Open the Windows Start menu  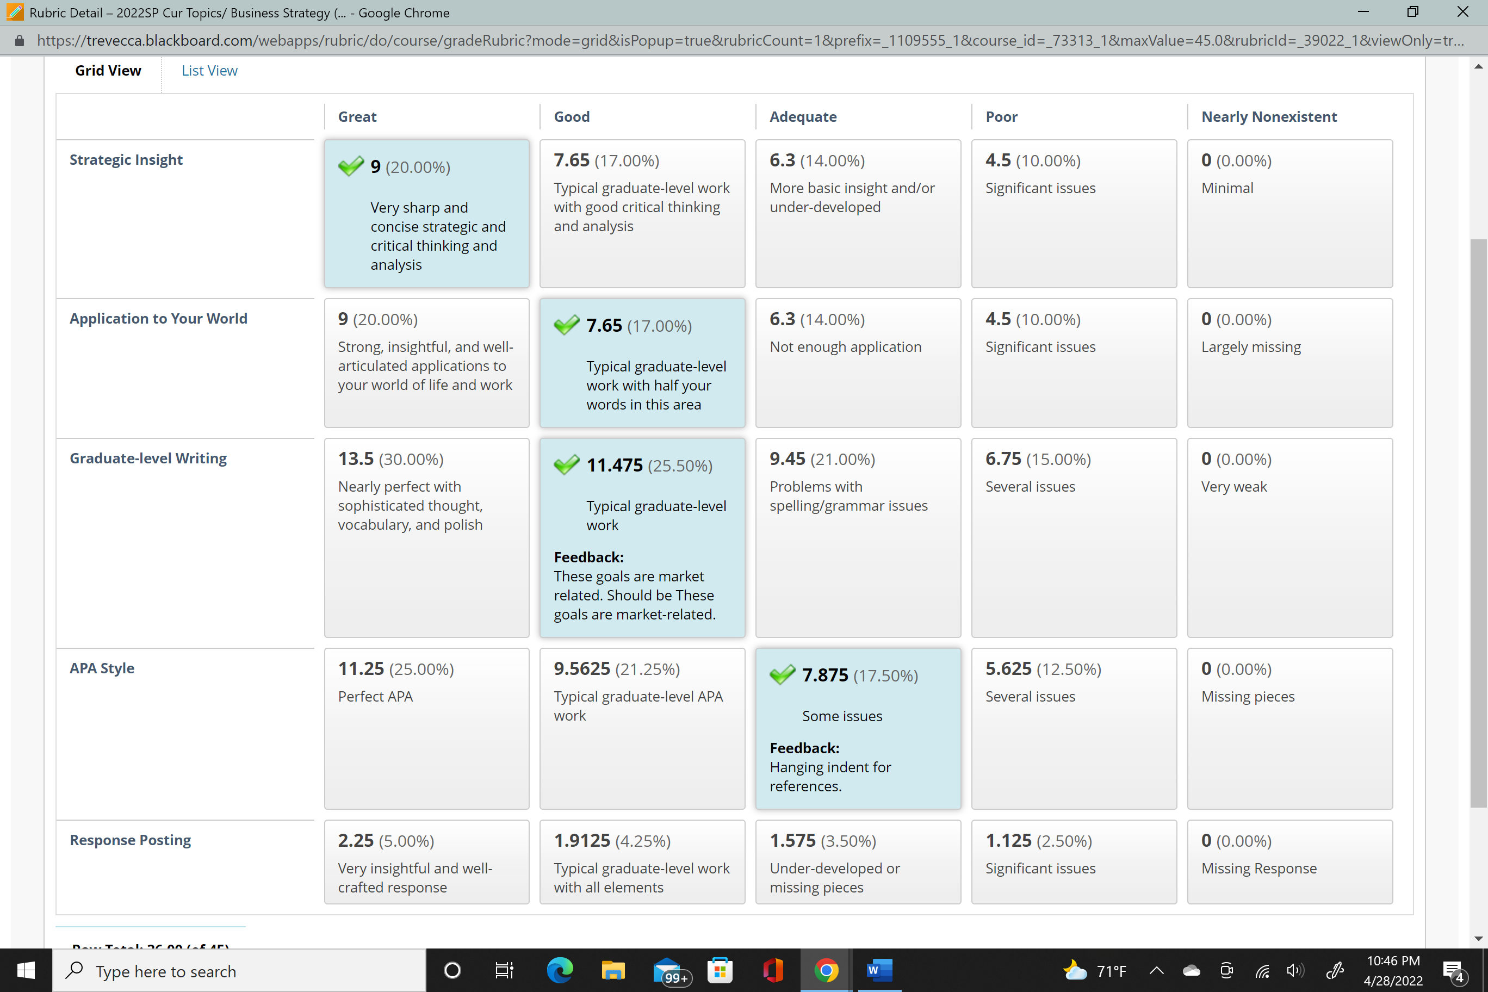coord(26,970)
